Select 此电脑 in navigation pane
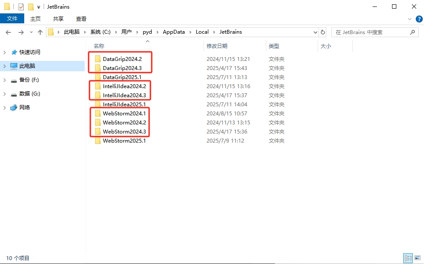Image resolution: width=424 pixels, height=264 pixels. (27, 66)
